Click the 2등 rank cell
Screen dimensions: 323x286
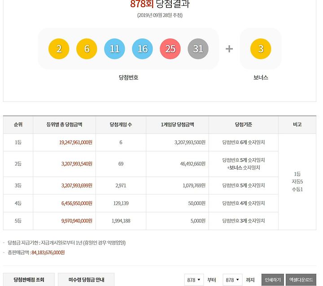(x=18, y=164)
